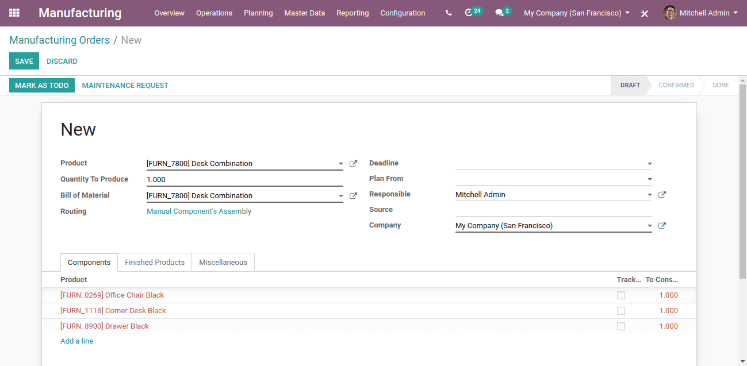Click the DISCARD button
Viewport: 747px width, 366px height.
62,61
